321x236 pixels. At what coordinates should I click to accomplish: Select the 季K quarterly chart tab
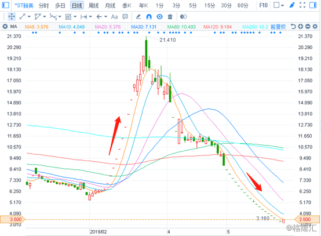tap(127, 6)
